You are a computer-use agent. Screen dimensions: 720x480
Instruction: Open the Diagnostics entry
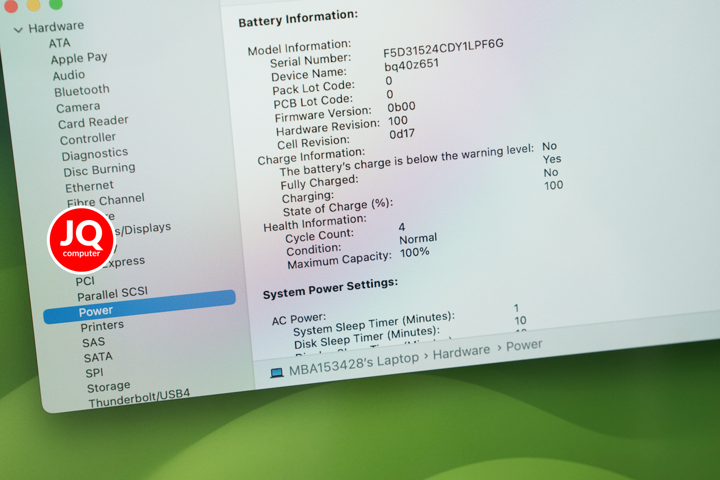(95, 154)
